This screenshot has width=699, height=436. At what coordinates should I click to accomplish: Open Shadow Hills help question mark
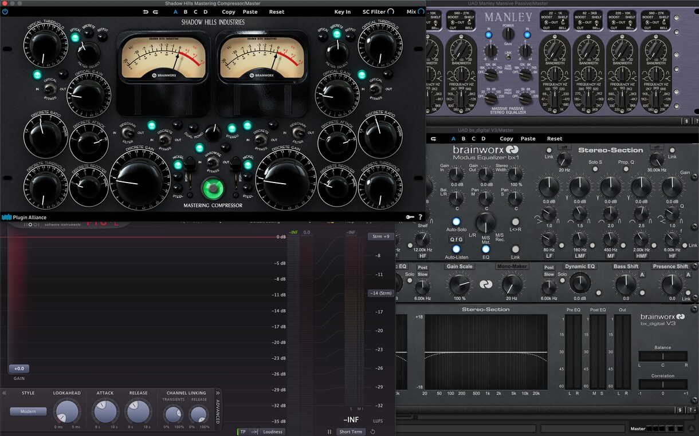click(x=421, y=217)
